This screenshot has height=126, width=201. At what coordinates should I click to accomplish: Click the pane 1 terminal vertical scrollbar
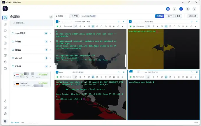coord(126,61)
